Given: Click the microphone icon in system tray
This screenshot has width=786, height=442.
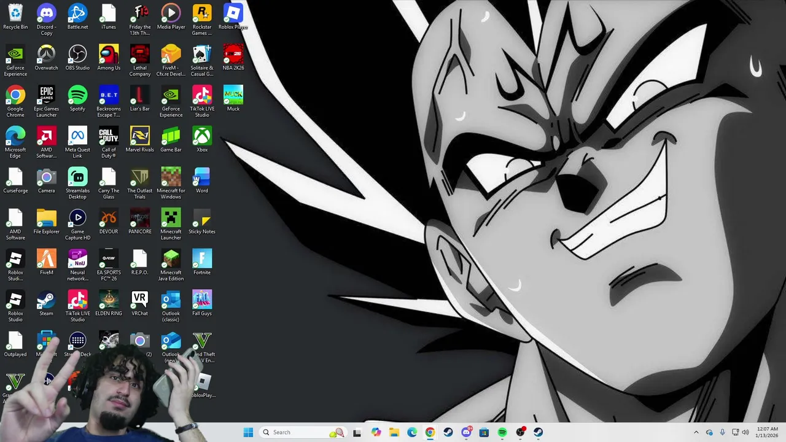Looking at the screenshot, I should pyautogui.click(x=722, y=432).
